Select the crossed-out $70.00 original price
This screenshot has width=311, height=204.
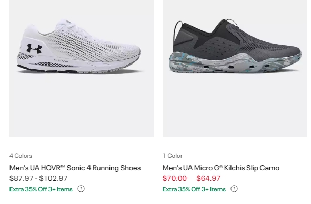[x=175, y=178]
